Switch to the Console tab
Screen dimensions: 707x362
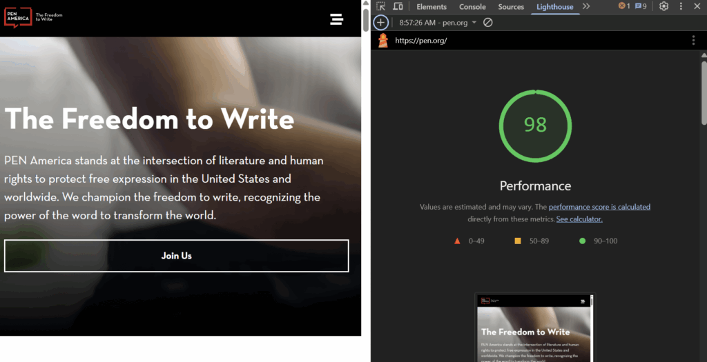point(472,7)
